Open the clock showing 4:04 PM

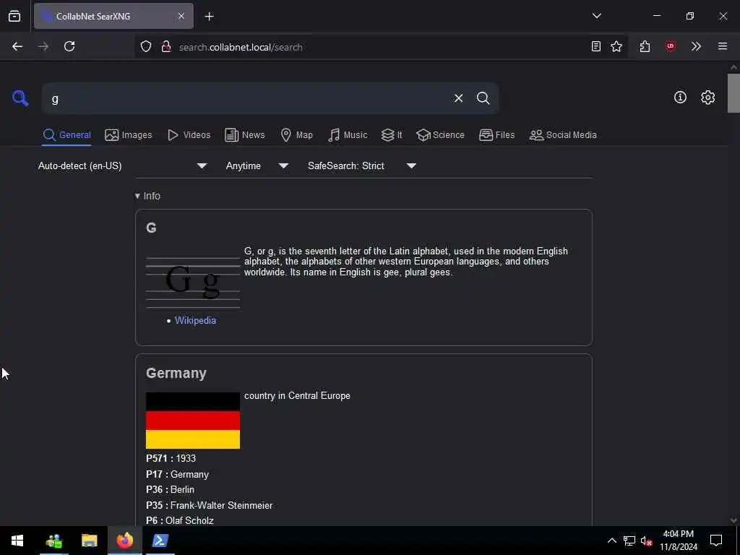pyautogui.click(x=678, y=541)
